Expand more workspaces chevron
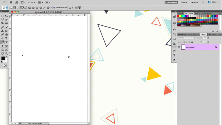 point(203,2)
